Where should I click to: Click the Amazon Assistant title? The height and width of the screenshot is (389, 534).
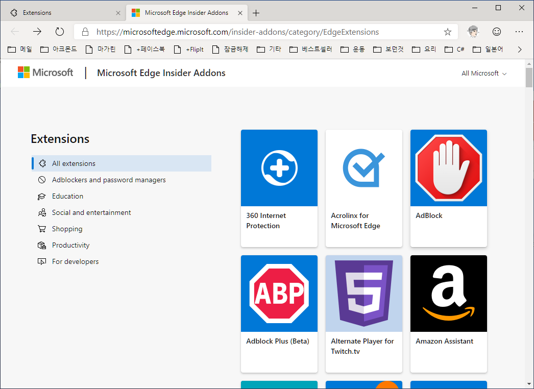tap(445, 342)
